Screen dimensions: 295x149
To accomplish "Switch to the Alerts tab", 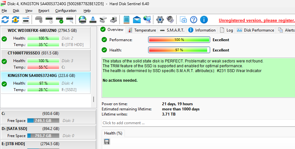I will coord(286,30).
